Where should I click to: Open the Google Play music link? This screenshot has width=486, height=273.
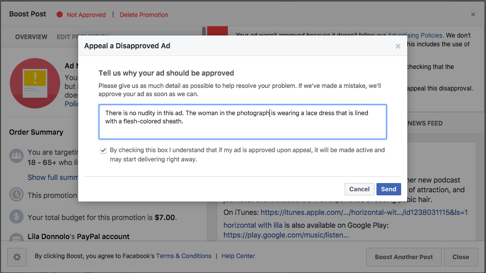[286, 235]
